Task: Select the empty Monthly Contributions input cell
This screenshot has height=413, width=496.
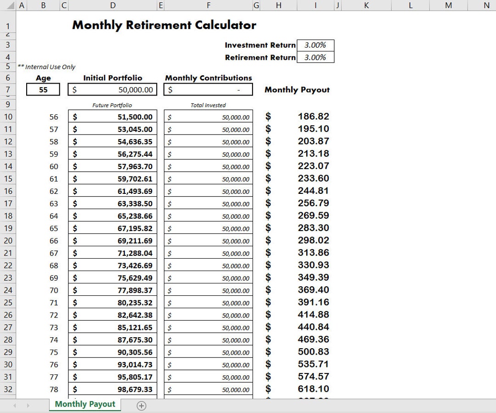Action: (208, 89)
